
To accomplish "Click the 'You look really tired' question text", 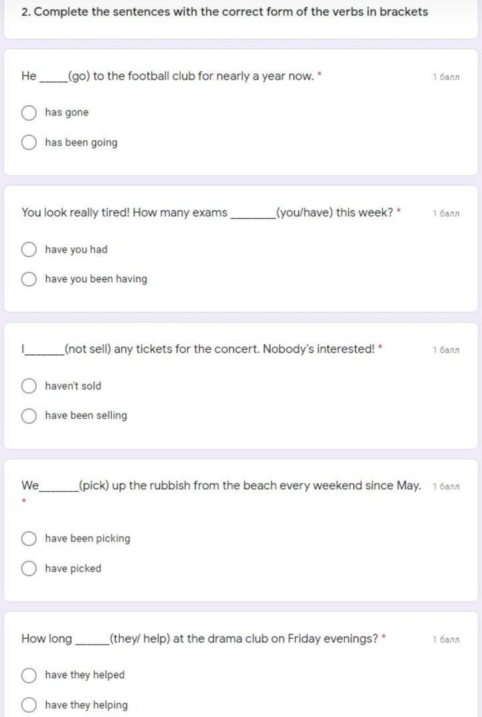I will pyautogui.click(x=208, y=213).
